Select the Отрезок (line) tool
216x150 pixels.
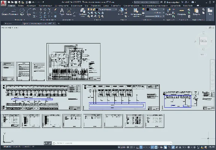[5, 12]
